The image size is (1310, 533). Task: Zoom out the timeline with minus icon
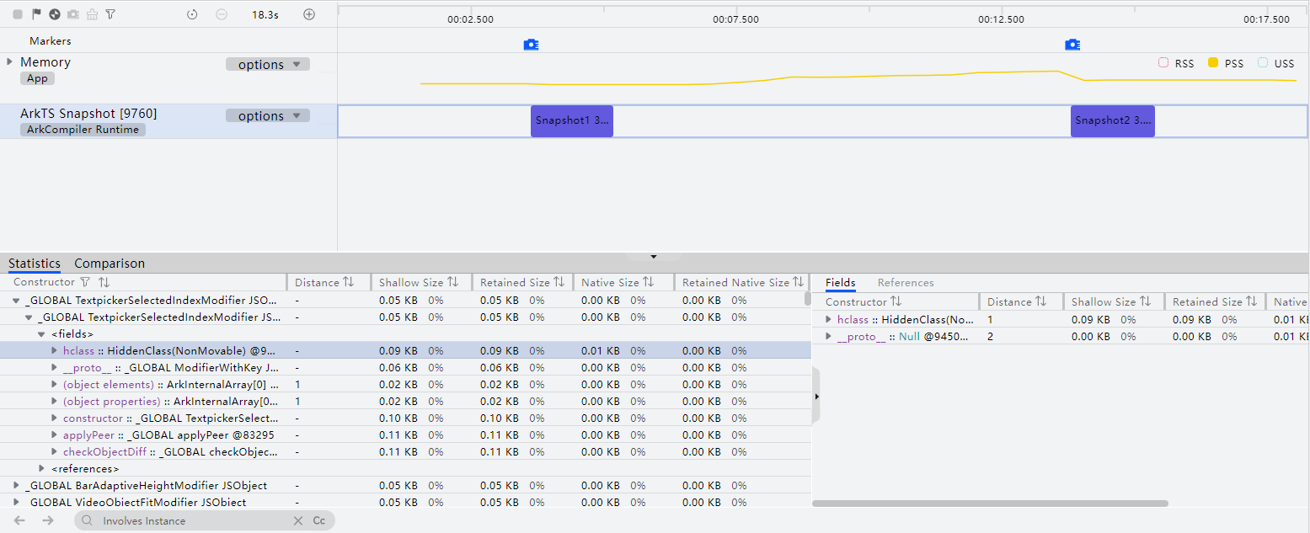click(222, 14)
